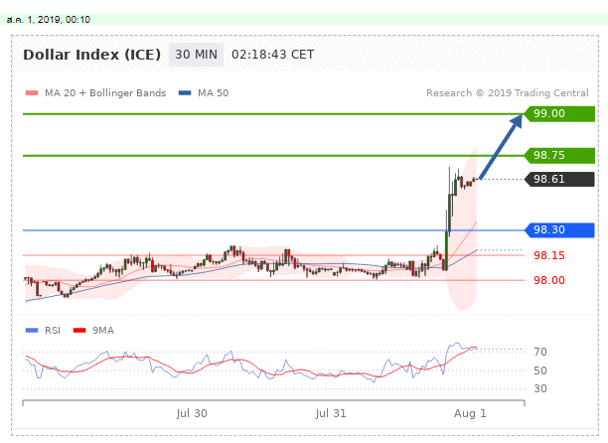This screenshot has height=443, width=608.
Task: Click the MA 50 legend label
Action: coord(214,93)
